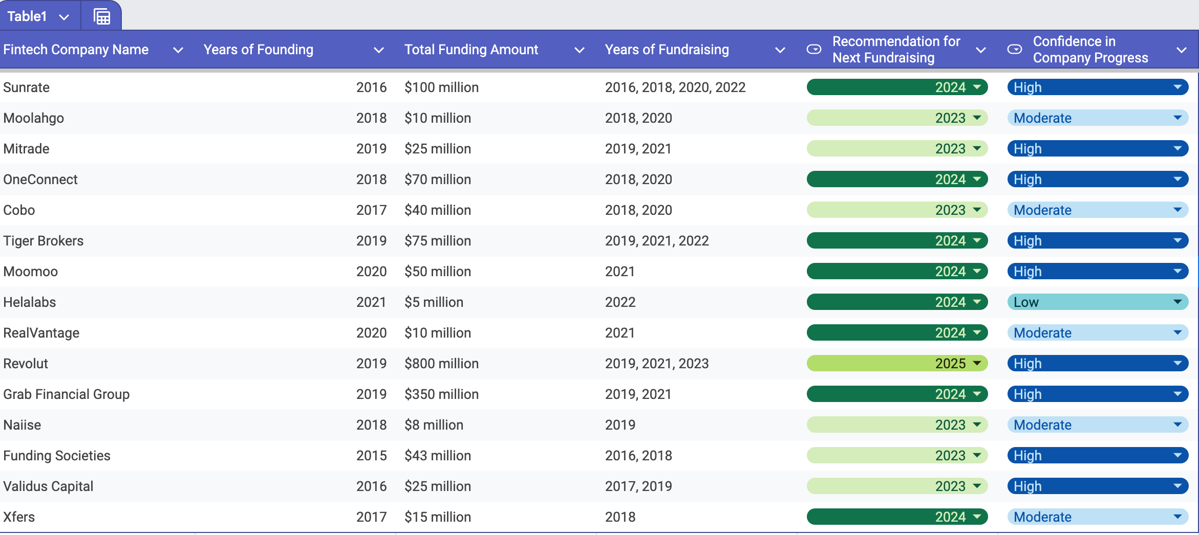The height and width of the screenshot is (535, 1199).
Task: Open the Years of Founding column dropdown
Action: (x=379, y=50)
